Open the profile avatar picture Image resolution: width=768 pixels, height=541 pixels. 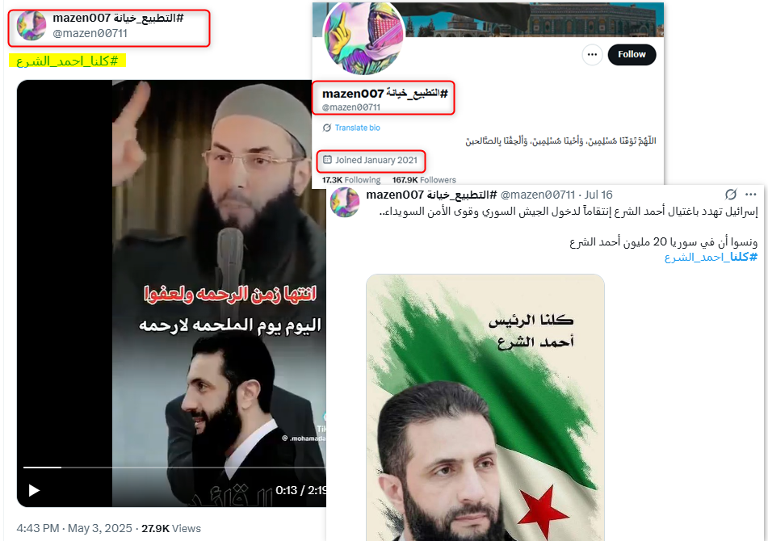pyautogui.click(x=364, y=37)
